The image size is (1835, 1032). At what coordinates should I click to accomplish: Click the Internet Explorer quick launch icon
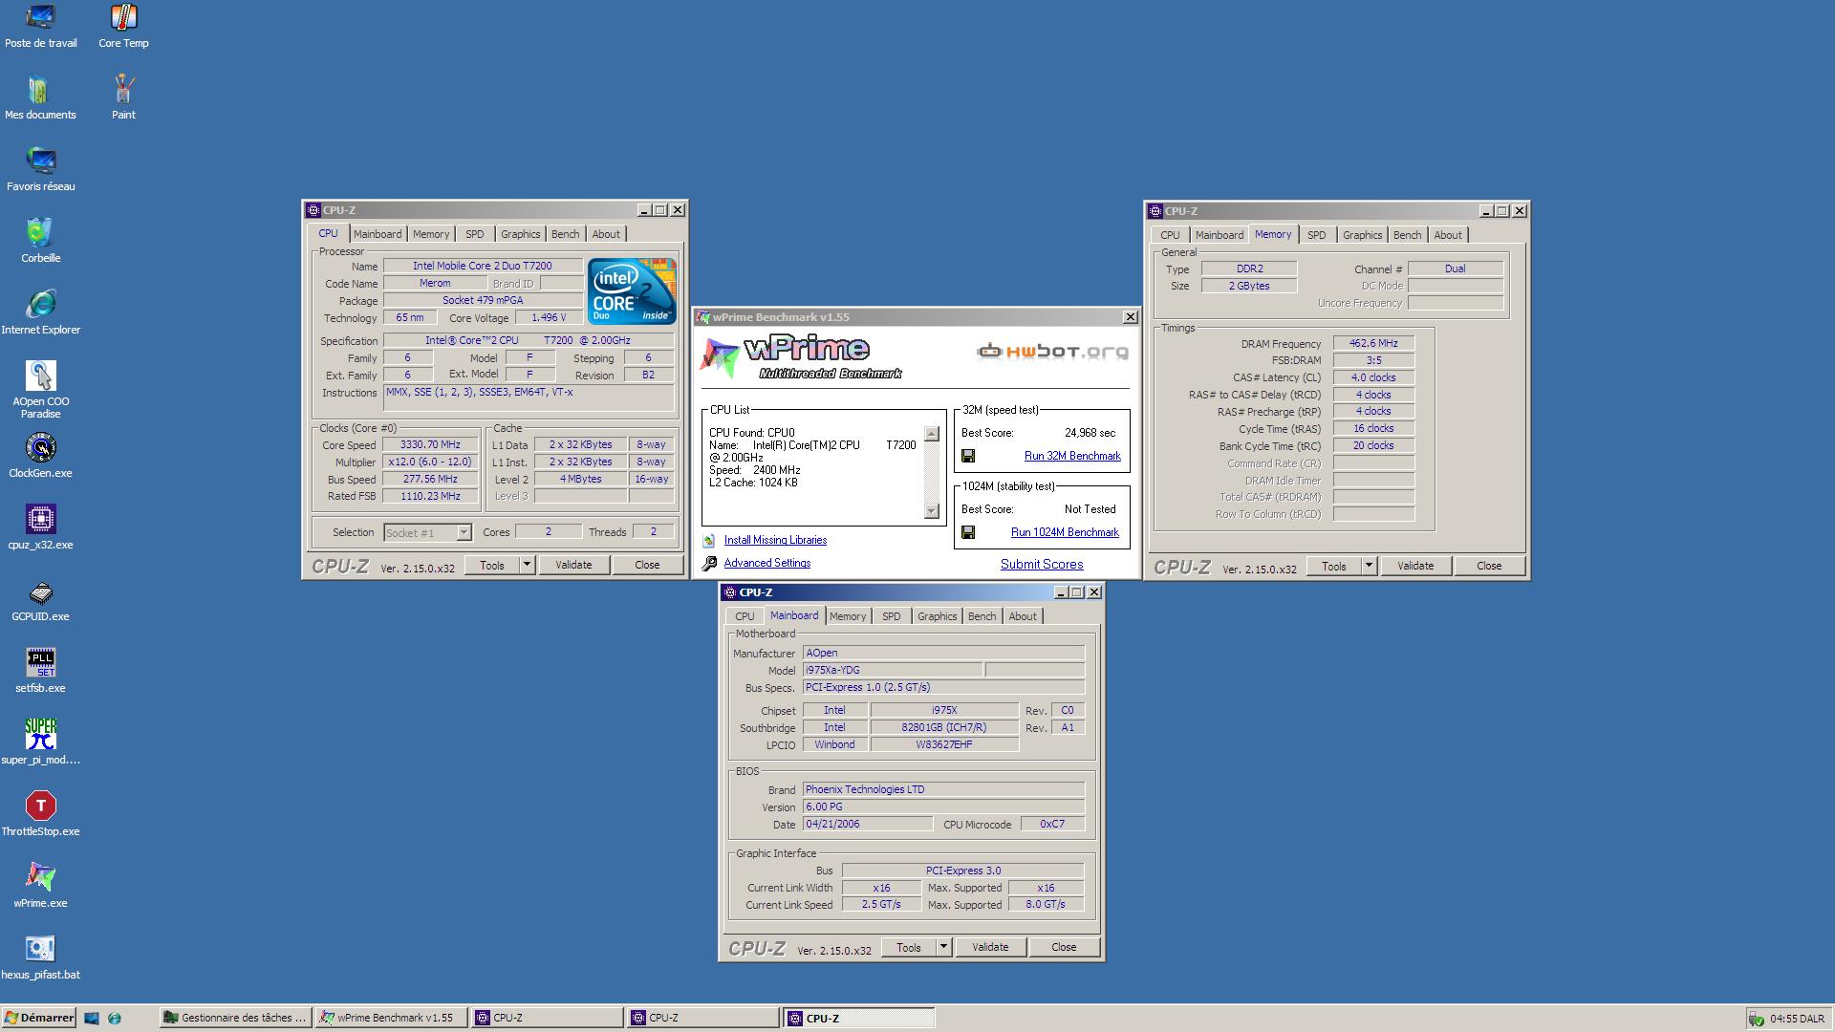[115, 1019]
